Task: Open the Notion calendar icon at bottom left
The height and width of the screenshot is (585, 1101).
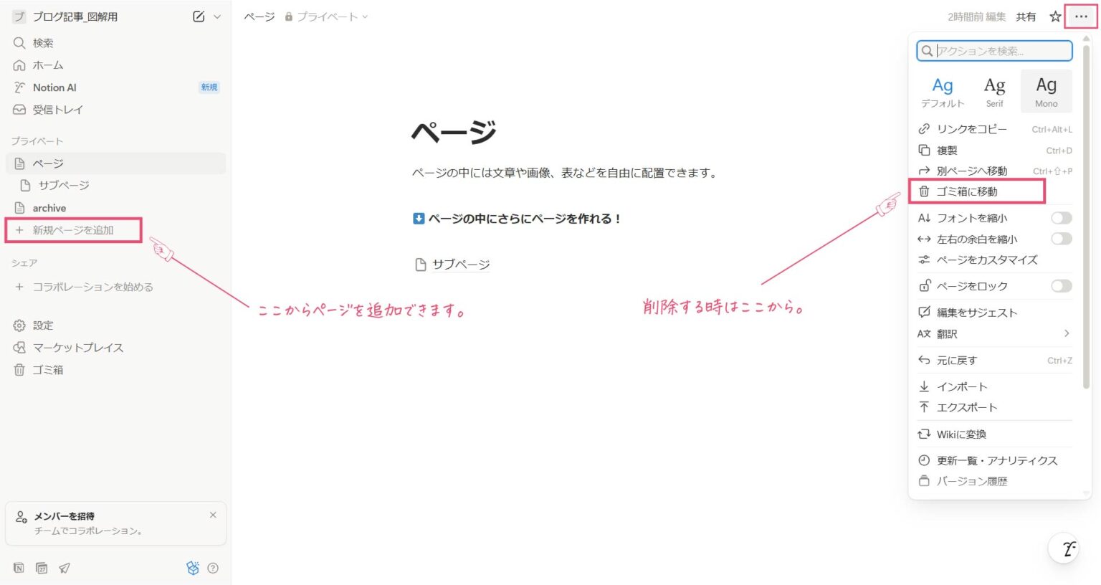Action: click(41, 567)
